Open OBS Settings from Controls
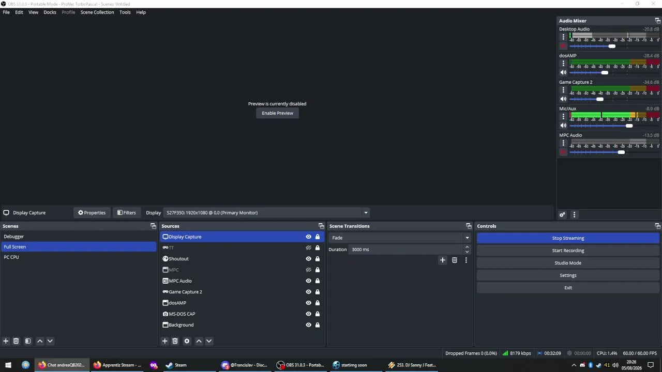The height and width of the screenshot is (372, 662). click(568, 275)
